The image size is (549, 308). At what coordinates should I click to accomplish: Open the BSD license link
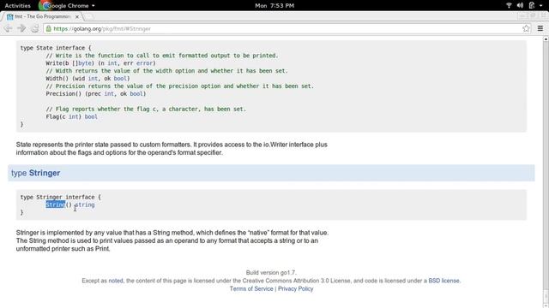[443, 281]
